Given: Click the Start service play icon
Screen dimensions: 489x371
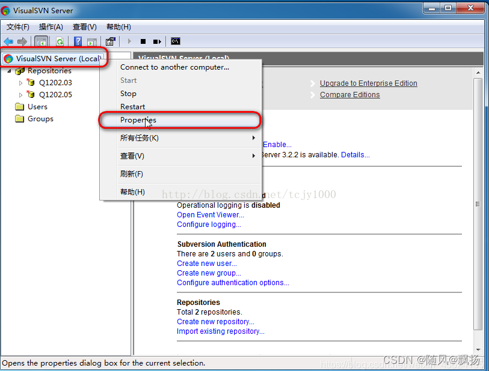Looking at the screenshot, I should click(x=129, y=41).
